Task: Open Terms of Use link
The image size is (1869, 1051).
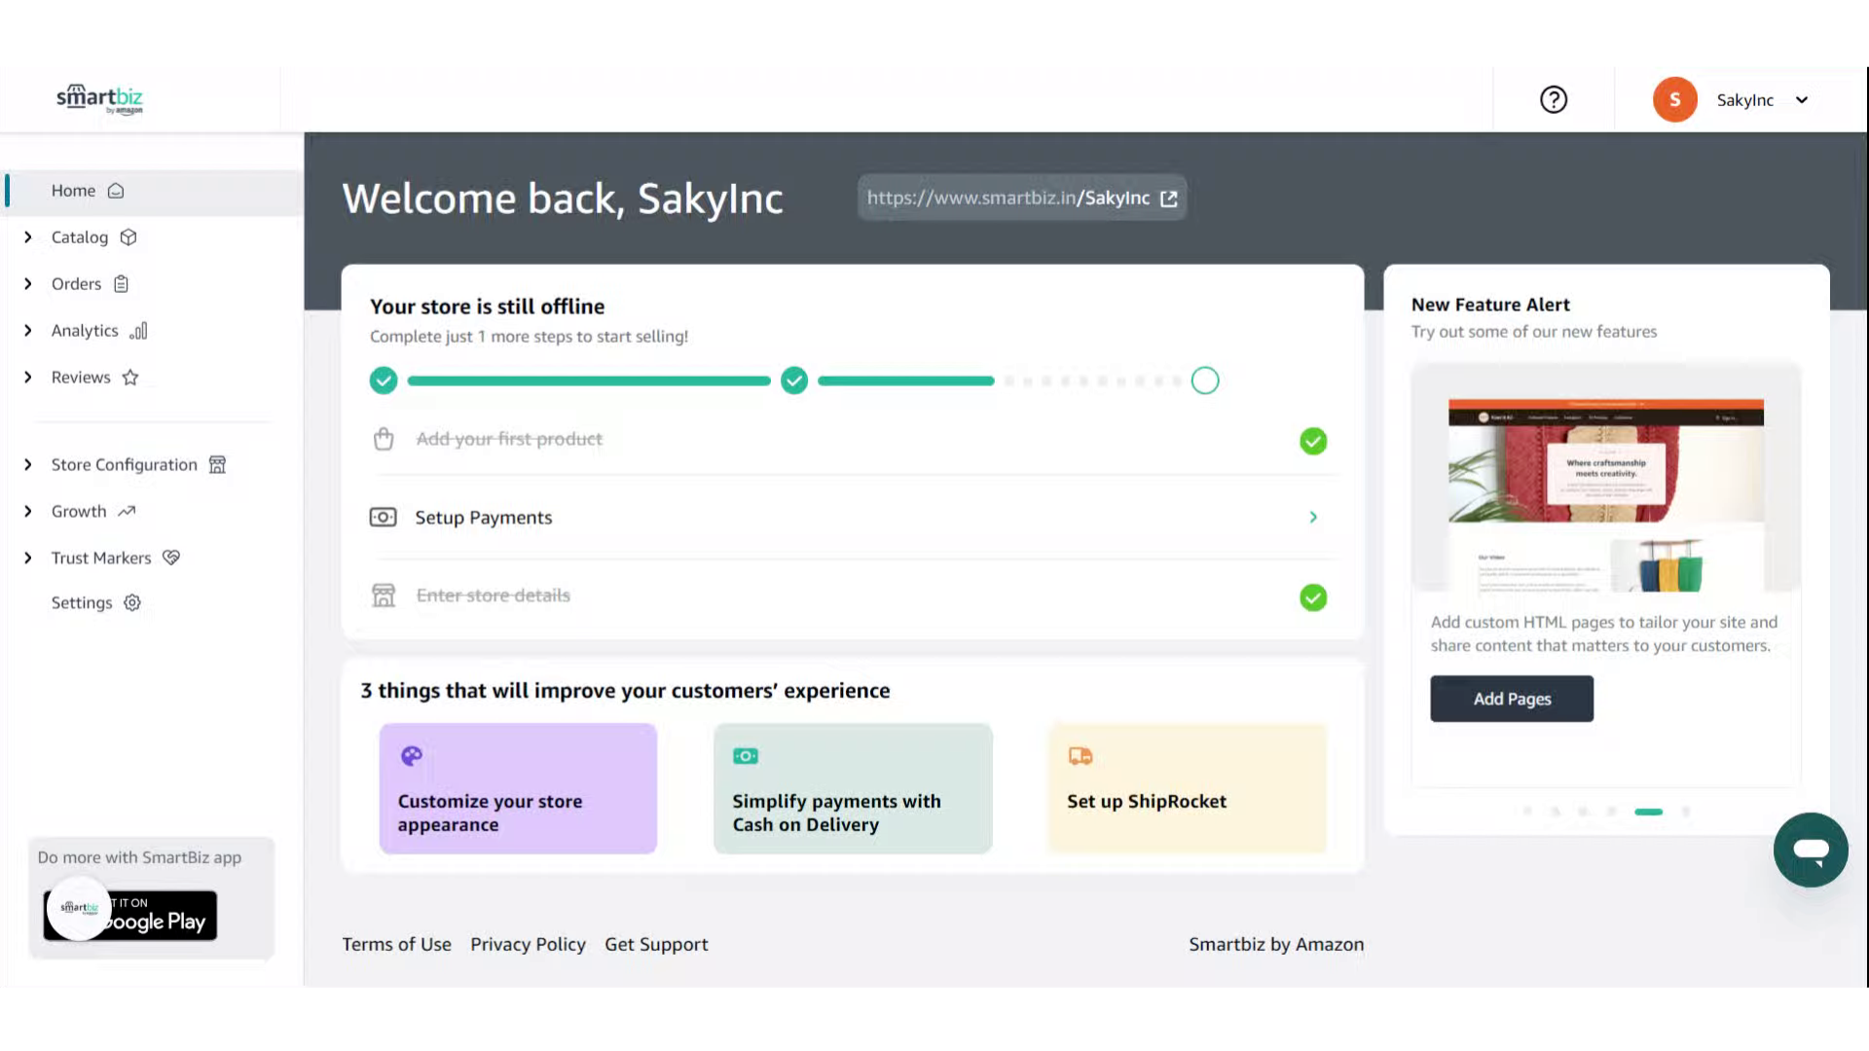Action: click(396, 944)
